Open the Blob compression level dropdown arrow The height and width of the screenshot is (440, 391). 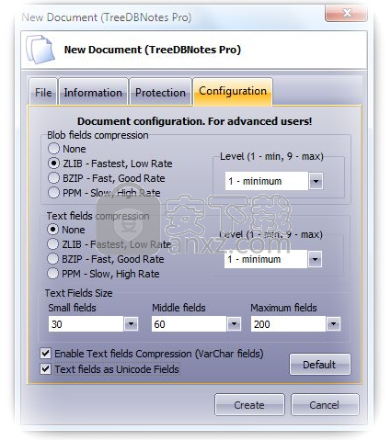[316, 181]
